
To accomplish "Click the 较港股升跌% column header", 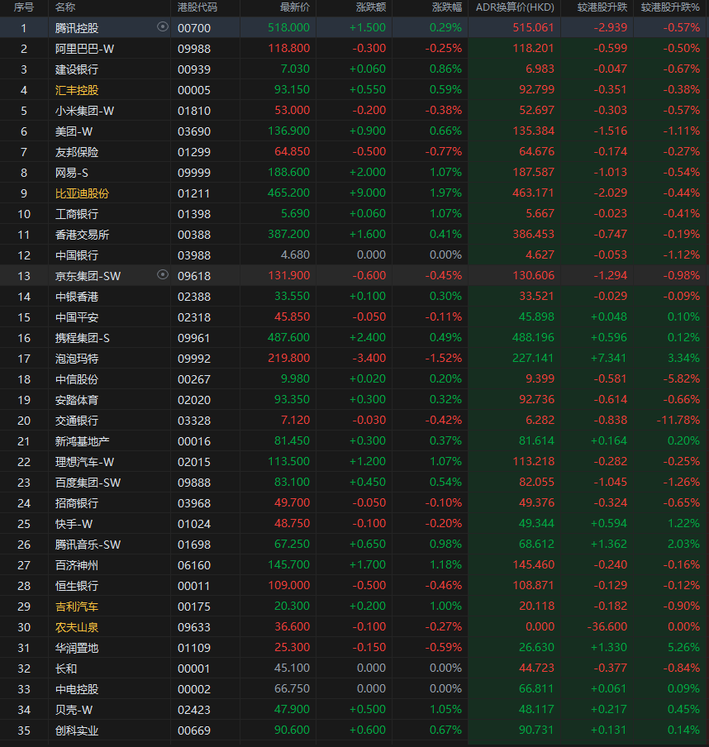I will point(671,7).
